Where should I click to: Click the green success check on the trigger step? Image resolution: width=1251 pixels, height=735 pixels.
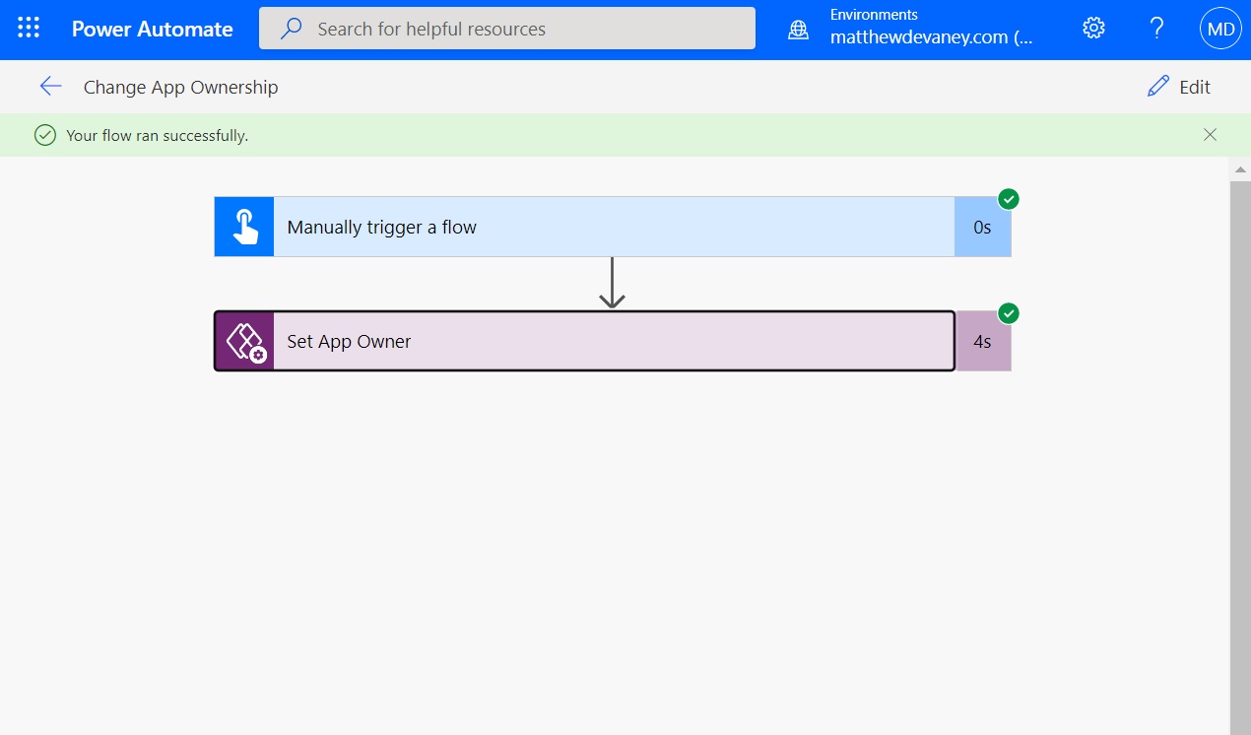click(x=1008, y=199)
